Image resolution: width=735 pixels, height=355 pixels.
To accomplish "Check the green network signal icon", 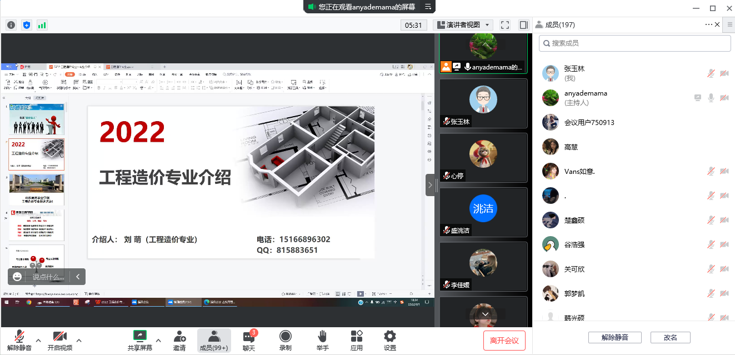I will (x=42, y=25).
